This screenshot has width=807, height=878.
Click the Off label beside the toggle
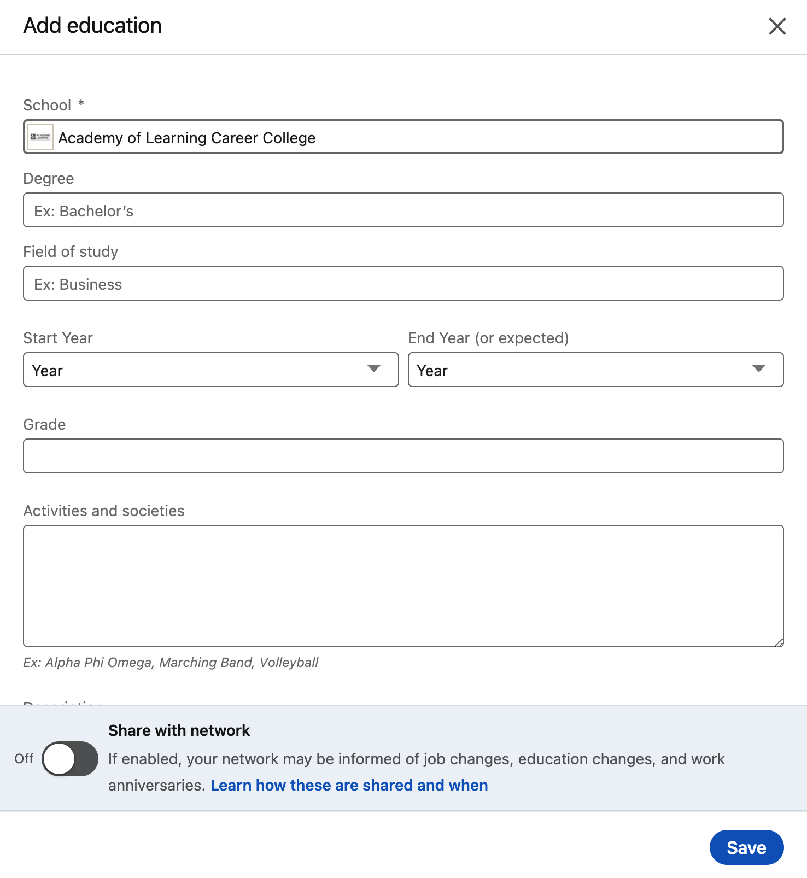click(24, 759)
